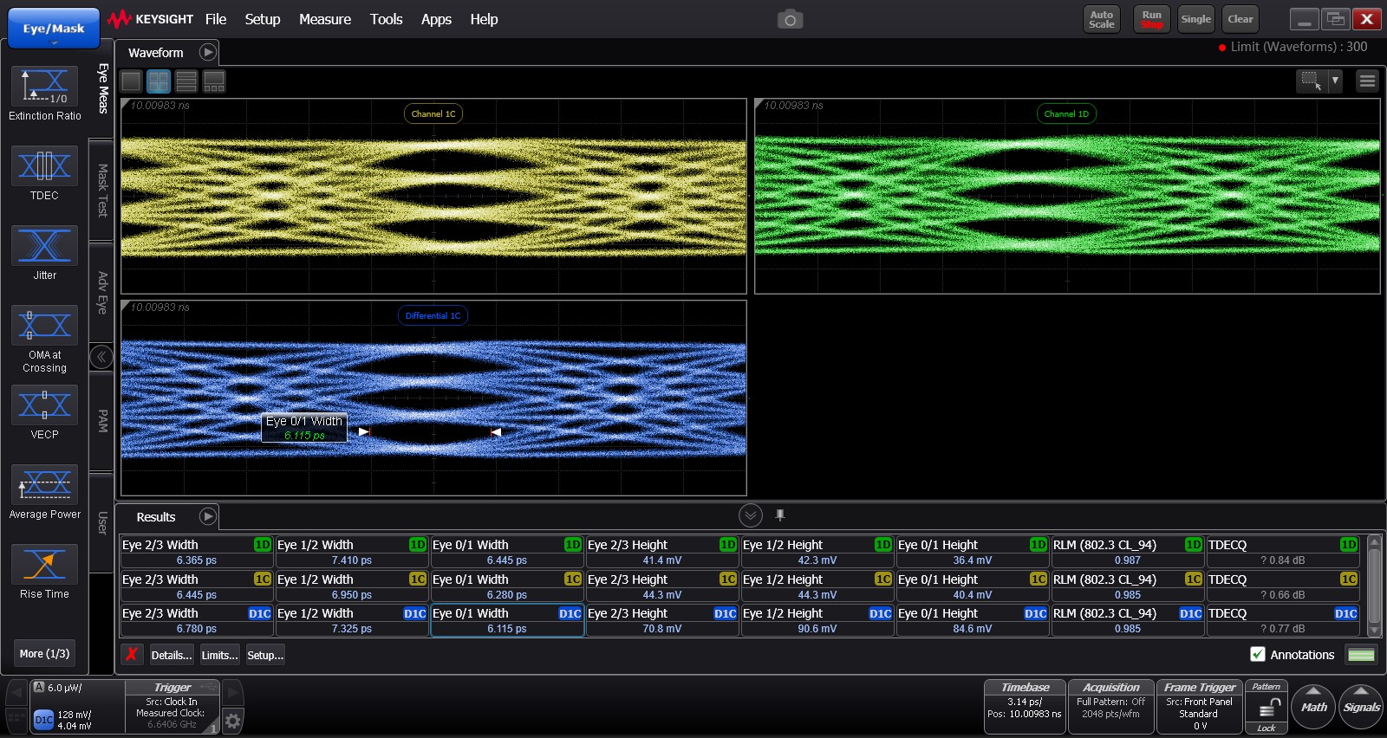Select the Channel 1D waveform label
This screenshot has width=1387, height=738.
[1066, 113]
